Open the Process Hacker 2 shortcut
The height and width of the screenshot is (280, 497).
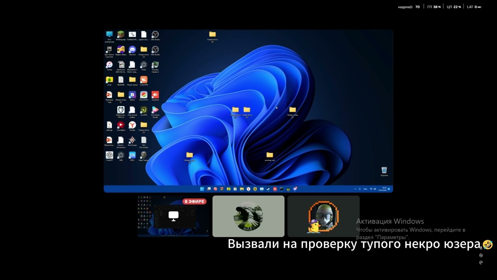coord(155,67)
